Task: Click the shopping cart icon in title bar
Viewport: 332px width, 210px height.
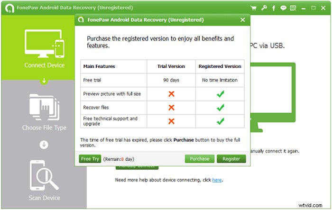Action: [254, 8]
